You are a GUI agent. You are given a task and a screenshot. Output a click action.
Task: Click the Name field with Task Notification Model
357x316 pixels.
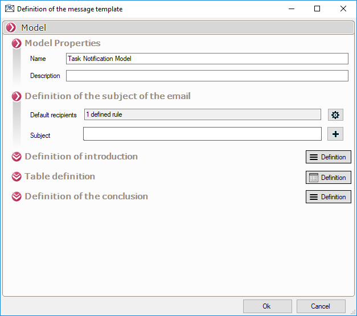coord(207,59)
